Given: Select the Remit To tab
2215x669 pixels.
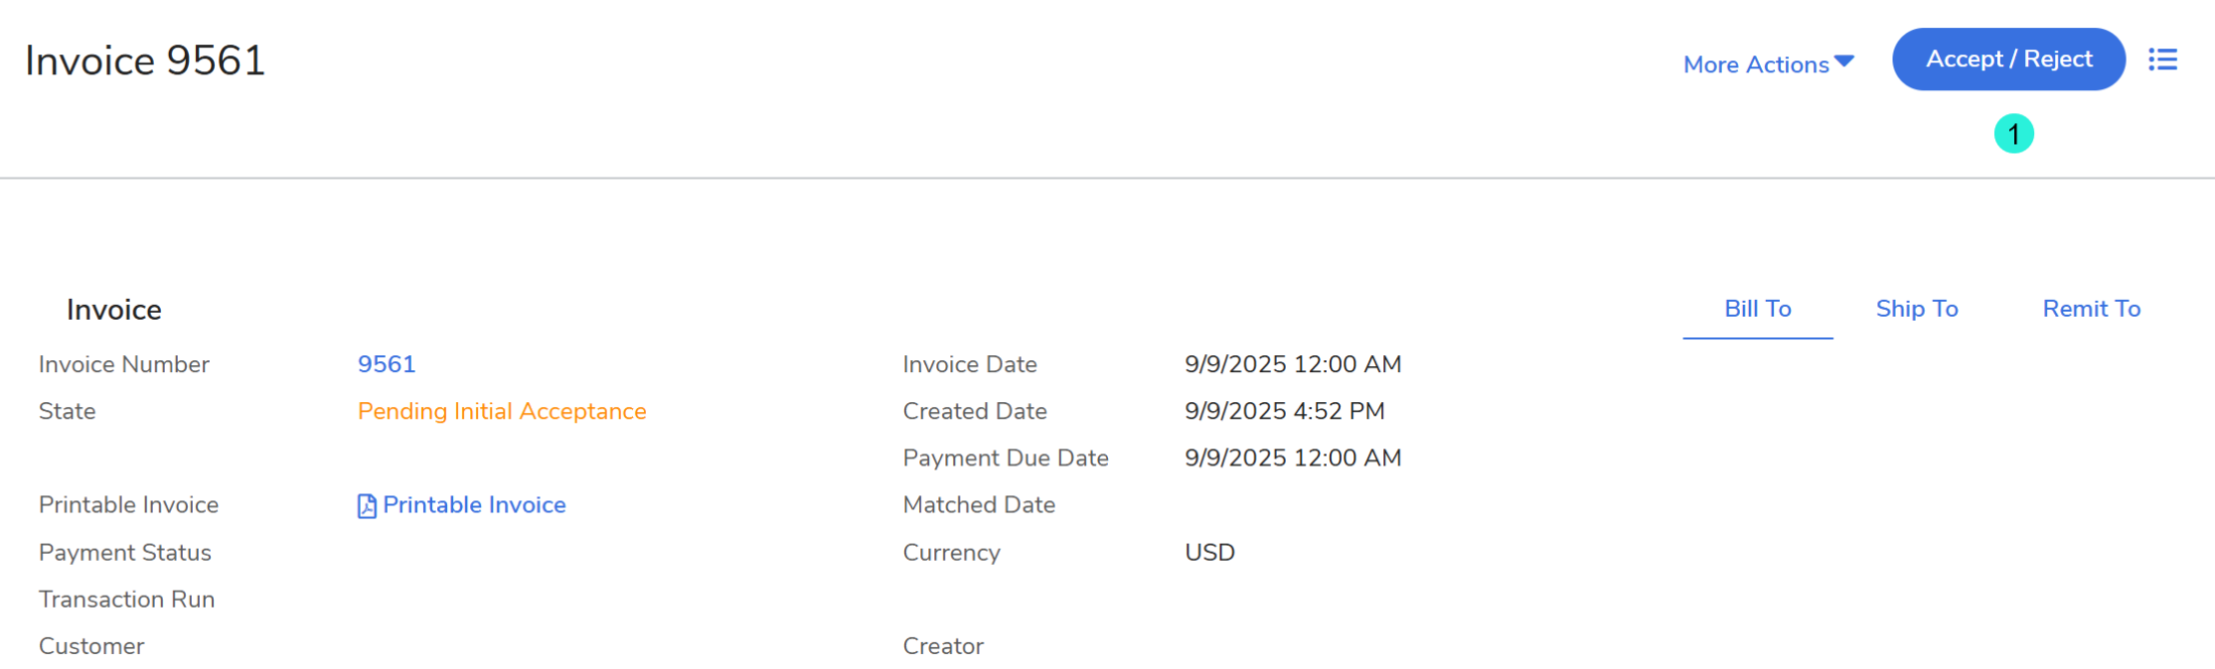Looking at the screenshot, I should (x=2091, y=309).
